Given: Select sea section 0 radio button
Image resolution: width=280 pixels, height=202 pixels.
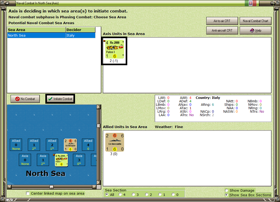Looking at the screenshot, I should coord(173,195).
